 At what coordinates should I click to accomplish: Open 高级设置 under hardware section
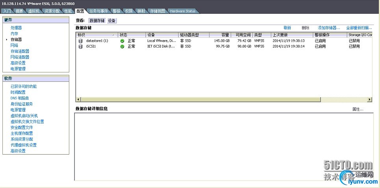(x=18, y=63)
